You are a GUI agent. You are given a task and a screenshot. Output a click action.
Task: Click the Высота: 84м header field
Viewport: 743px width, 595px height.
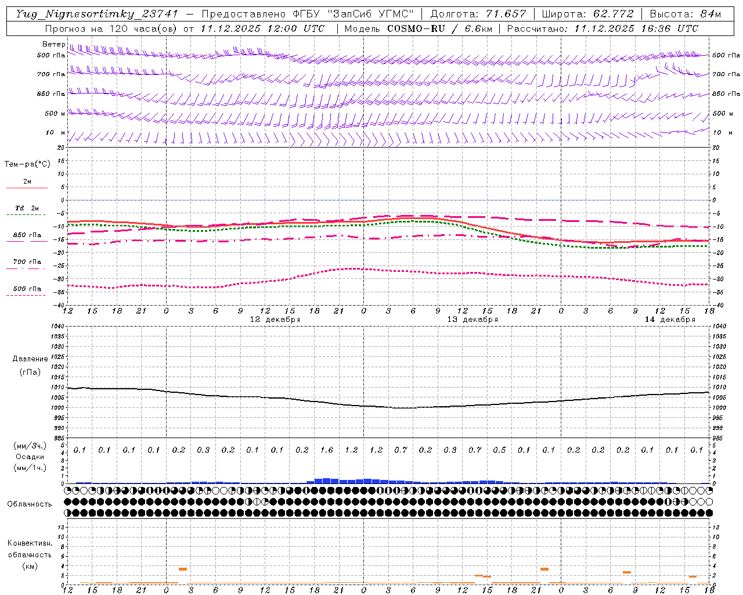coord(686,14)
